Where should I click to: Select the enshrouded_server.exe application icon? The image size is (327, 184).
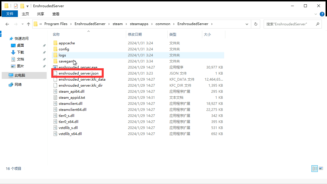pos(55,67)
